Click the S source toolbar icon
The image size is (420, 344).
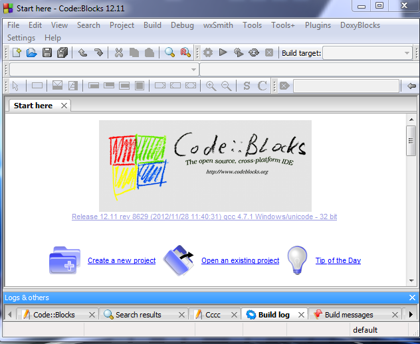tap(247, 86)
